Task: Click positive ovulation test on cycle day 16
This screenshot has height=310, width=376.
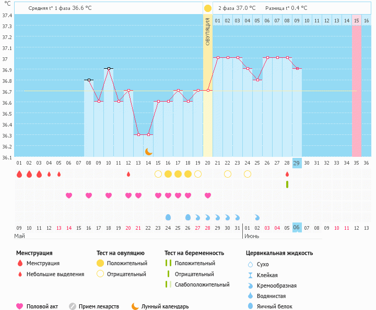Action: (x=168, y=174)
